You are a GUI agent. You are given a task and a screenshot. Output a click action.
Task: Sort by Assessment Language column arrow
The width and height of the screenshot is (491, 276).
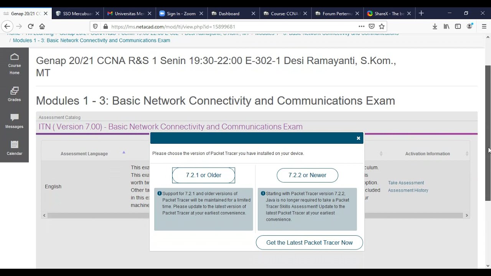coord(124,153)
